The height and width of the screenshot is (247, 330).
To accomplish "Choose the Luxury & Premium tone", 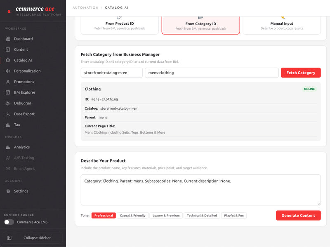I will (x=166, y=215).
